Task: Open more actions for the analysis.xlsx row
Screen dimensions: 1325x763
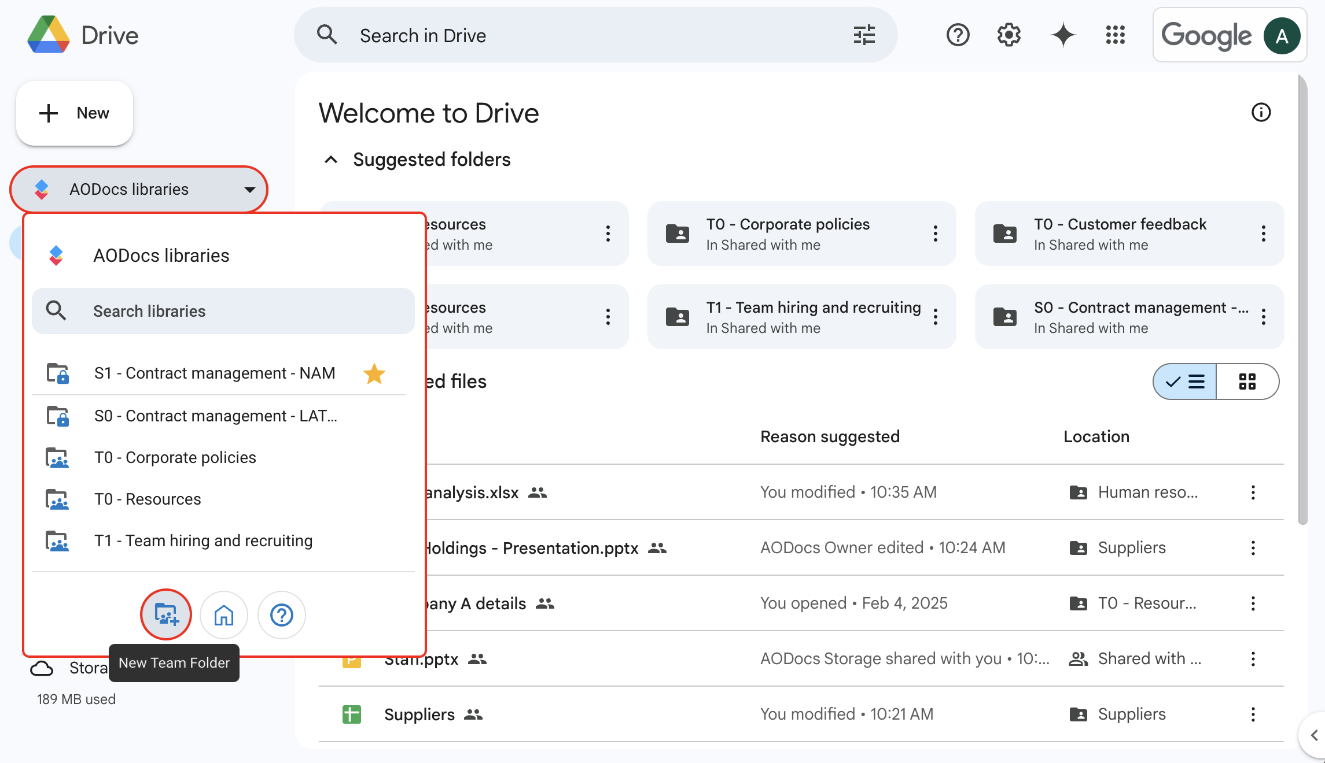Action: [1253, 492]
